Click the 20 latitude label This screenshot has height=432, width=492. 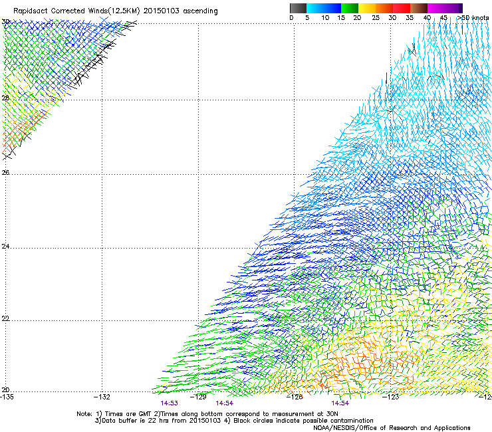[x=5, y=389]
